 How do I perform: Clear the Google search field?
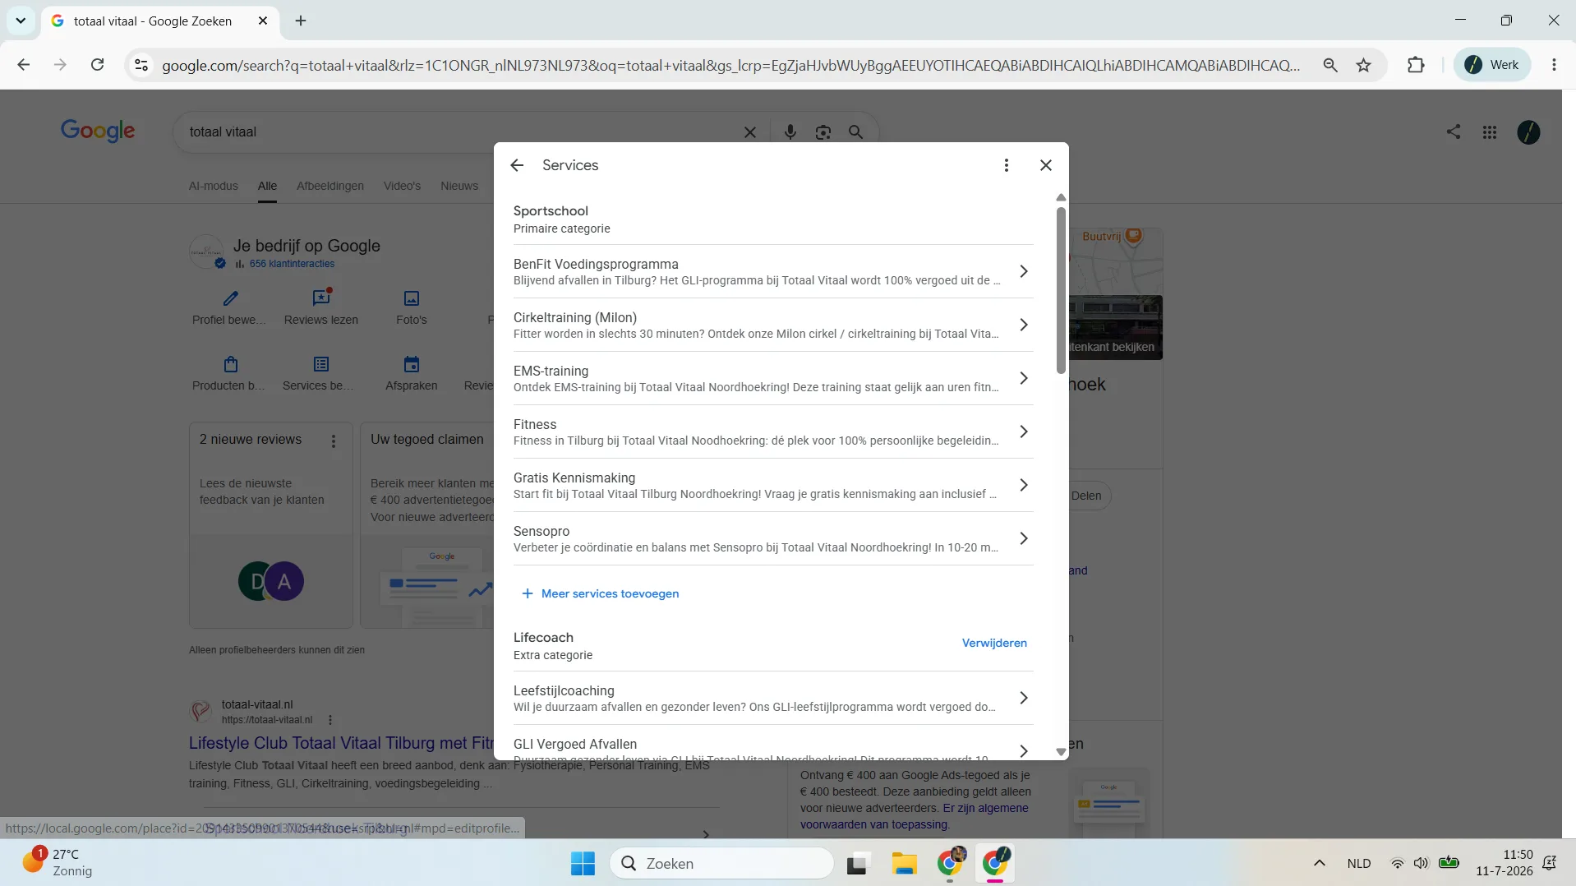pyautogui.click(x=749, y=132)
